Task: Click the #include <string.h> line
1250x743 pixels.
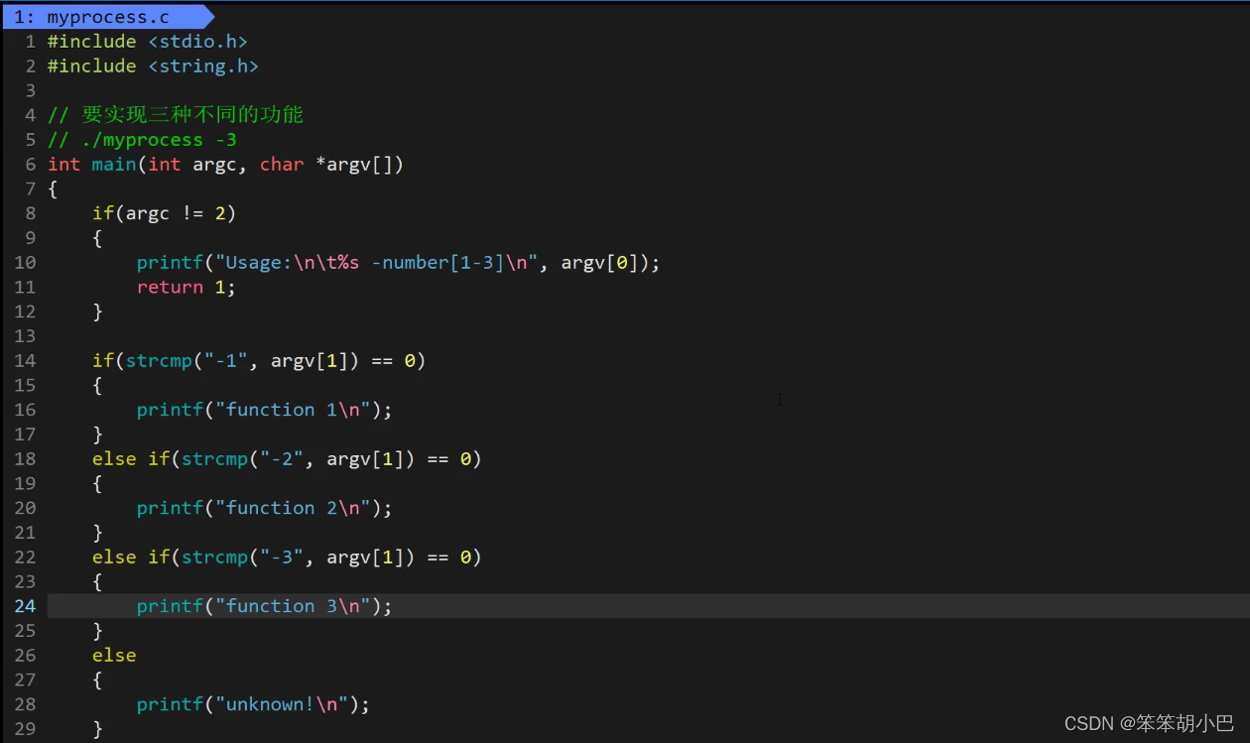Action: (153, 66)
